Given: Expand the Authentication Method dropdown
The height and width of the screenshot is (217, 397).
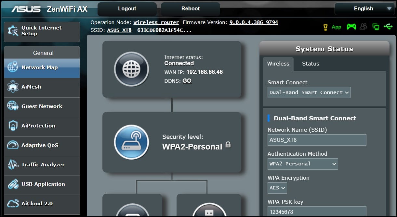Looking at the screenshot, I should point(302,164).
